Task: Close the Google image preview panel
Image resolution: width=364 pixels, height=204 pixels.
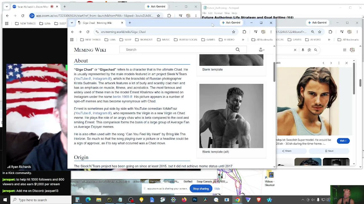Action: click(x=346, y=63)
